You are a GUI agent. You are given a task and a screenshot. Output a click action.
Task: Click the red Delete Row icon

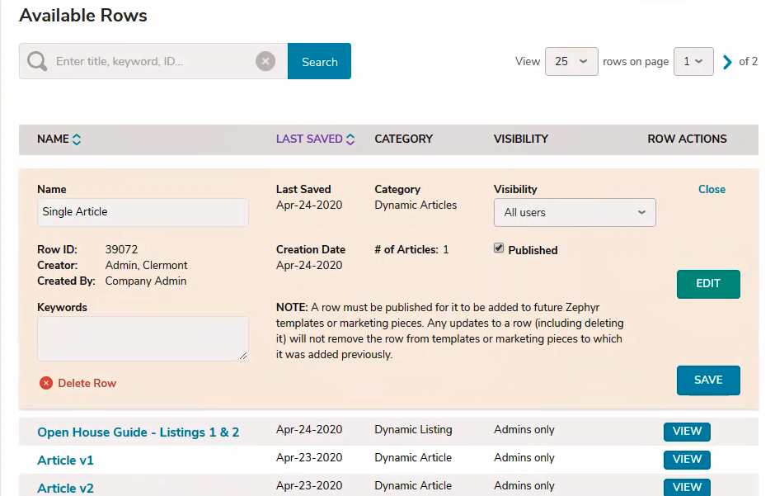pyautogui.click(x=46, y=383)
